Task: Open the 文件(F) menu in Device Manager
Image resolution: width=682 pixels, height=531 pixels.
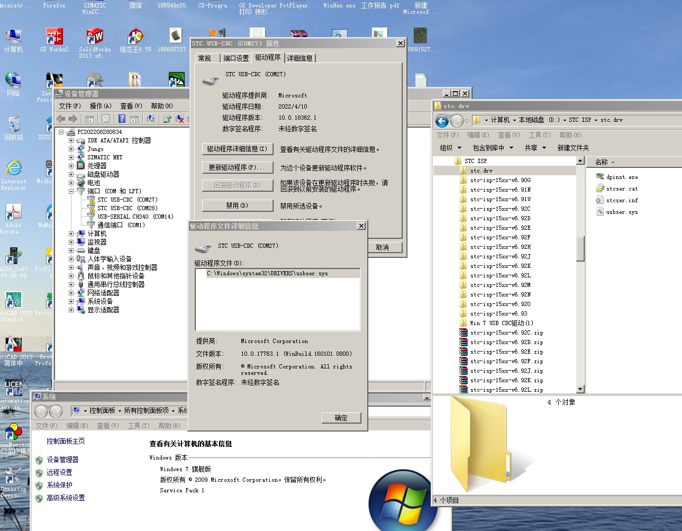Action: coord(70,106)
